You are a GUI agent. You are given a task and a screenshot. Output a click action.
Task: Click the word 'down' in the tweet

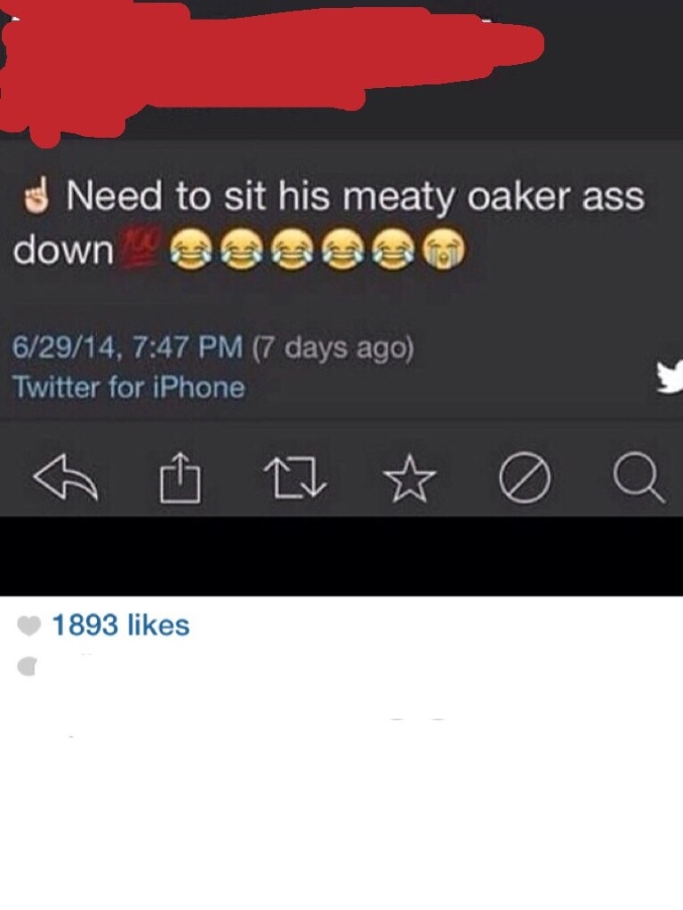pos(63,250)
